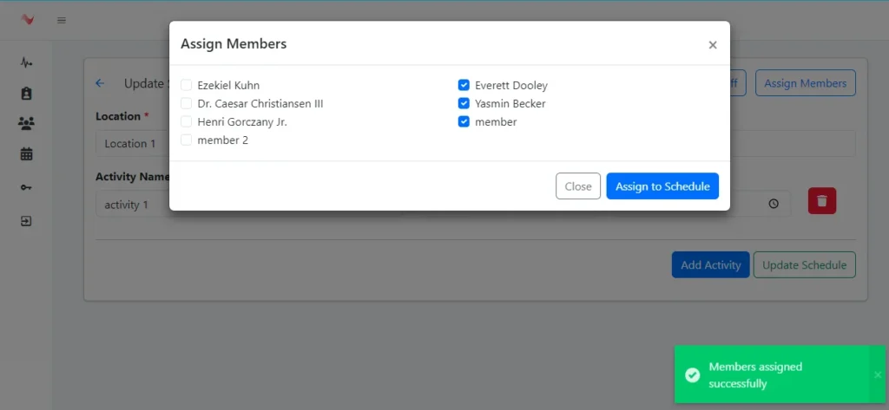
Task: Click the back arrow icon
Action: click(x=100, y=83)
